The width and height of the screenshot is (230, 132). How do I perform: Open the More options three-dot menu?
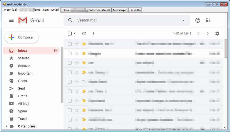point(93,34)
